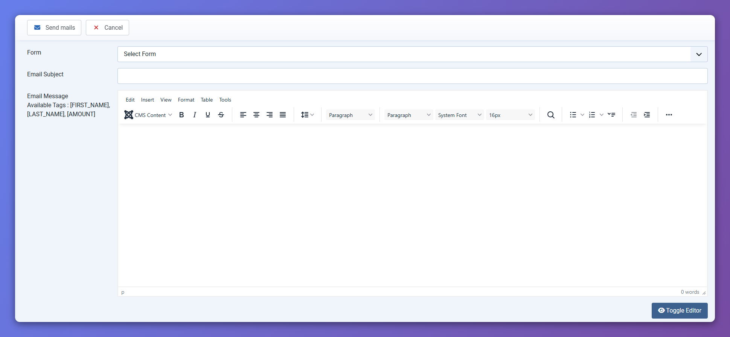The height and width of the screenshot is (337, 730).
Task: Open the Format menu in editor
Action: [x=186, y=100]
